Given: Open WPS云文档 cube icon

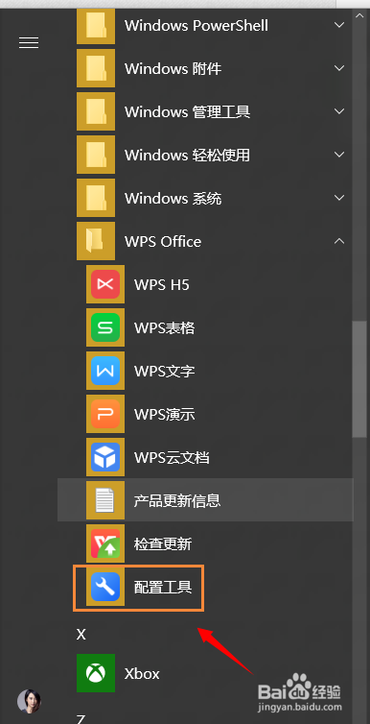Looking at the screenshot, I should [x=105, y=457].
